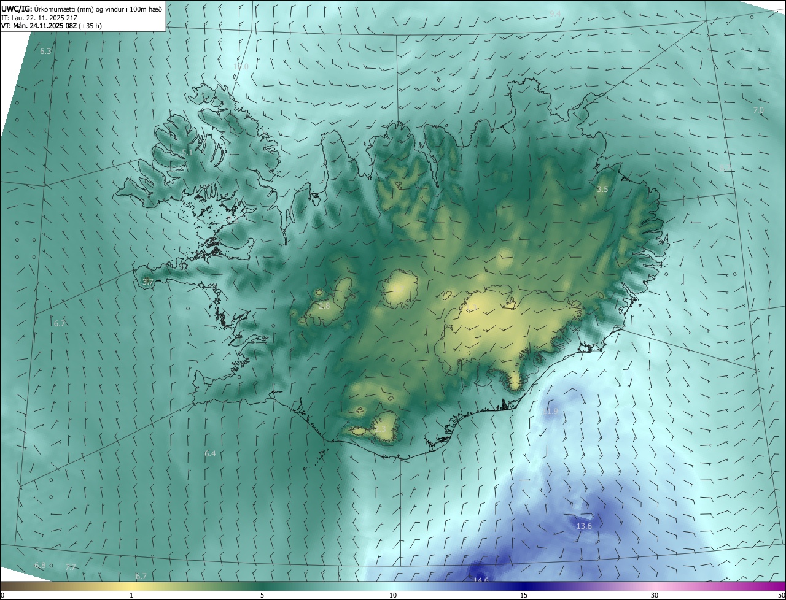The width and height of the screenshot is (786, 600).
Task: Click the 50 tick label on the colour bar
Action: 781,595
